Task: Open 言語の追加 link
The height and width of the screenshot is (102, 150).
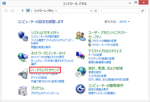Action: 95,72
